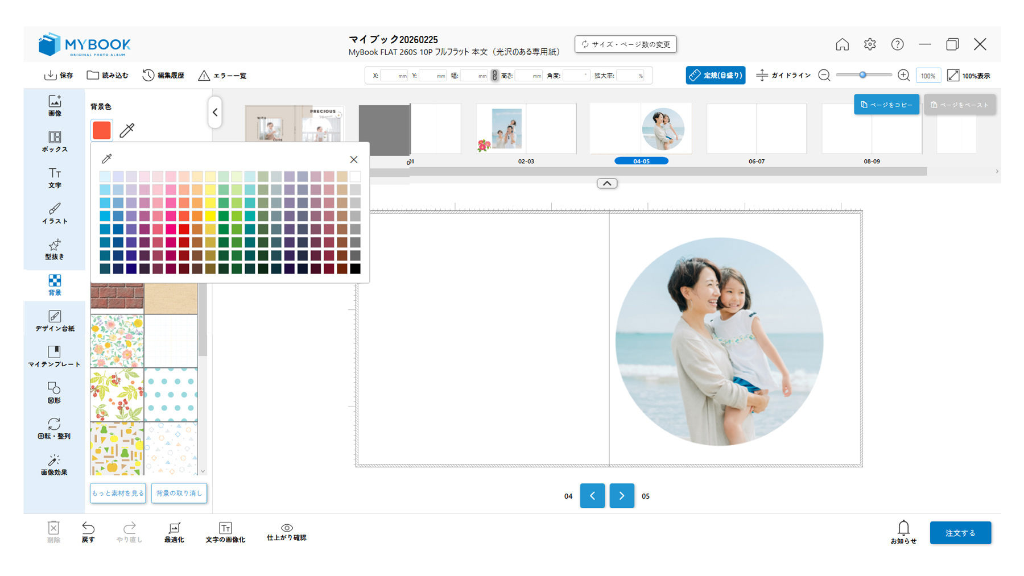The image size is (1024, 576).
Task: Click the 保存 (save) icon
Action: (x=50, y=75)
